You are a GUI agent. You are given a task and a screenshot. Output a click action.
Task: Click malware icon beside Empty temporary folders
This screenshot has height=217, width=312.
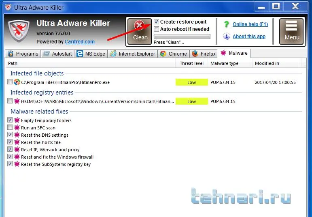pyautogui.click(x=17, y=120)
